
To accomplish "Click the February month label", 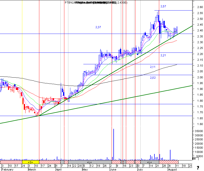I will pyautogui.click(x=8, y=169).
